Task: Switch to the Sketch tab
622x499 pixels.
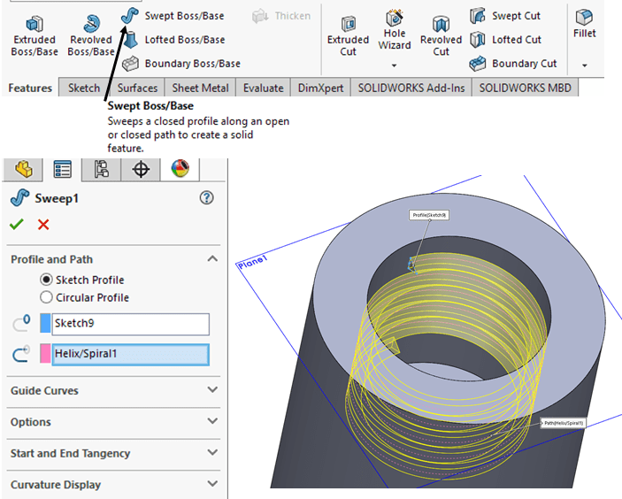Action: (x=84, y=88)
